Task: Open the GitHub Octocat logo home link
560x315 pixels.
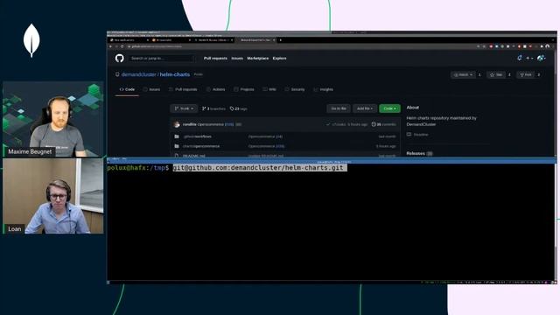Action: [120, 59]
